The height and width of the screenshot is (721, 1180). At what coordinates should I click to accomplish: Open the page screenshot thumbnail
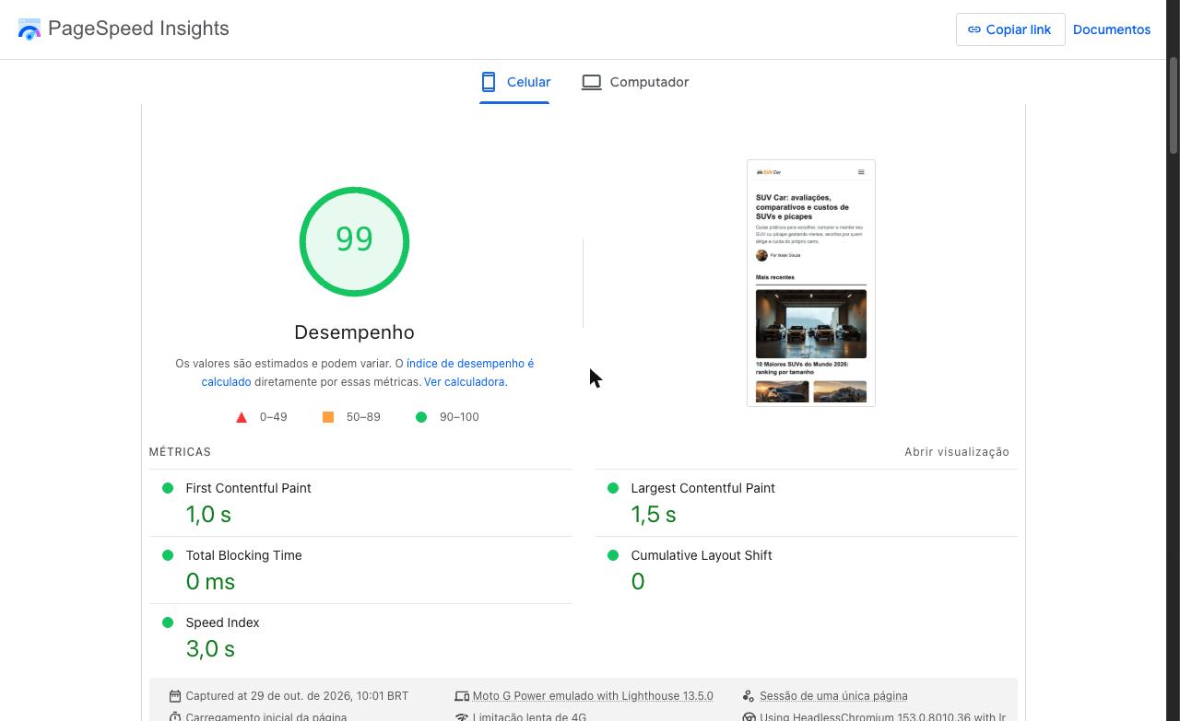coord(811,283)
